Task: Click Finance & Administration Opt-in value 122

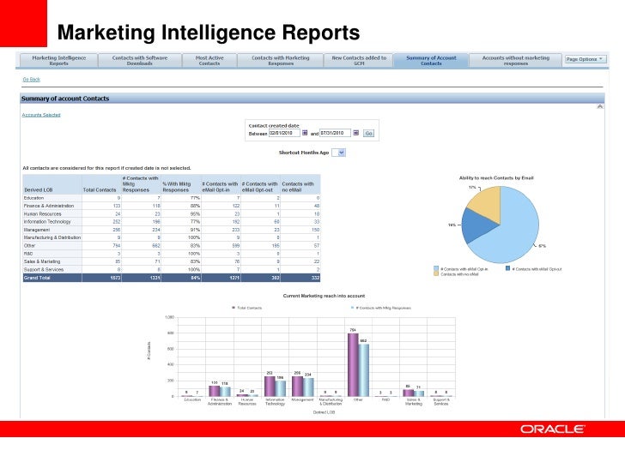Action: (236, 206)
